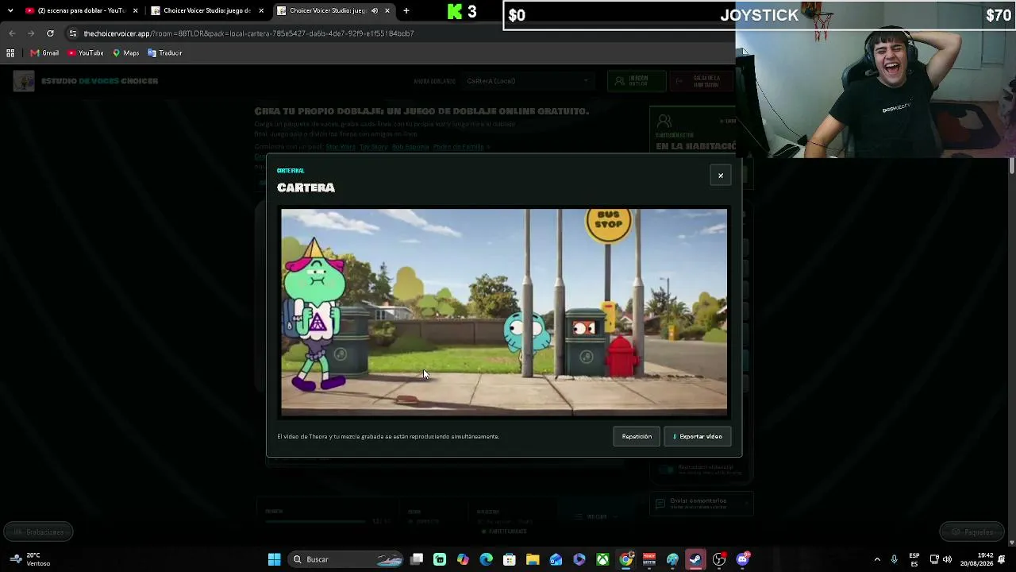Image resolution: width=1016 pixels, height=572 pixels.
Task: Open the Xbox app from the taskbar
Action: (x=602, y=559)
